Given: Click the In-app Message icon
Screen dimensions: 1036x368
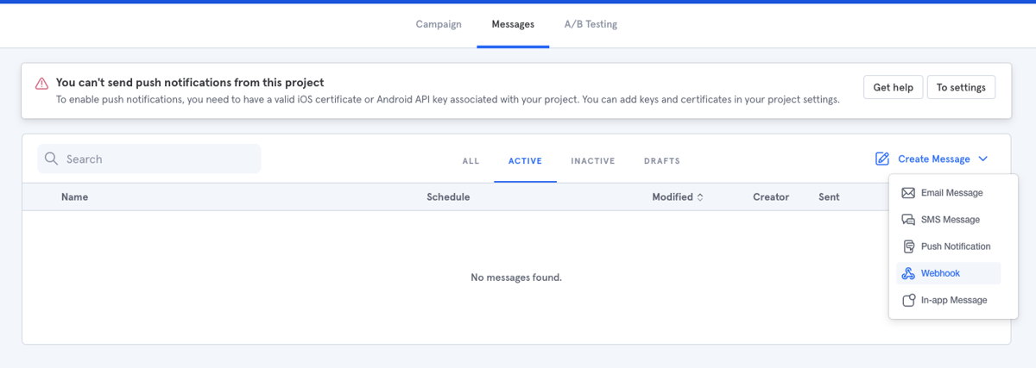Looking at the screenshot, I should tap(908, 300).
